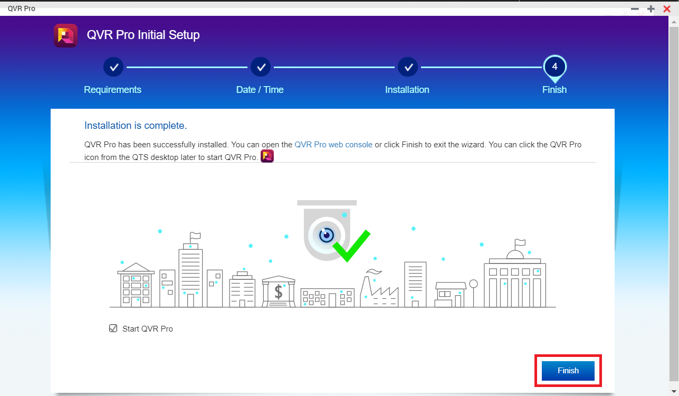Click the QVR Pro logo in header

pos(65,35)
